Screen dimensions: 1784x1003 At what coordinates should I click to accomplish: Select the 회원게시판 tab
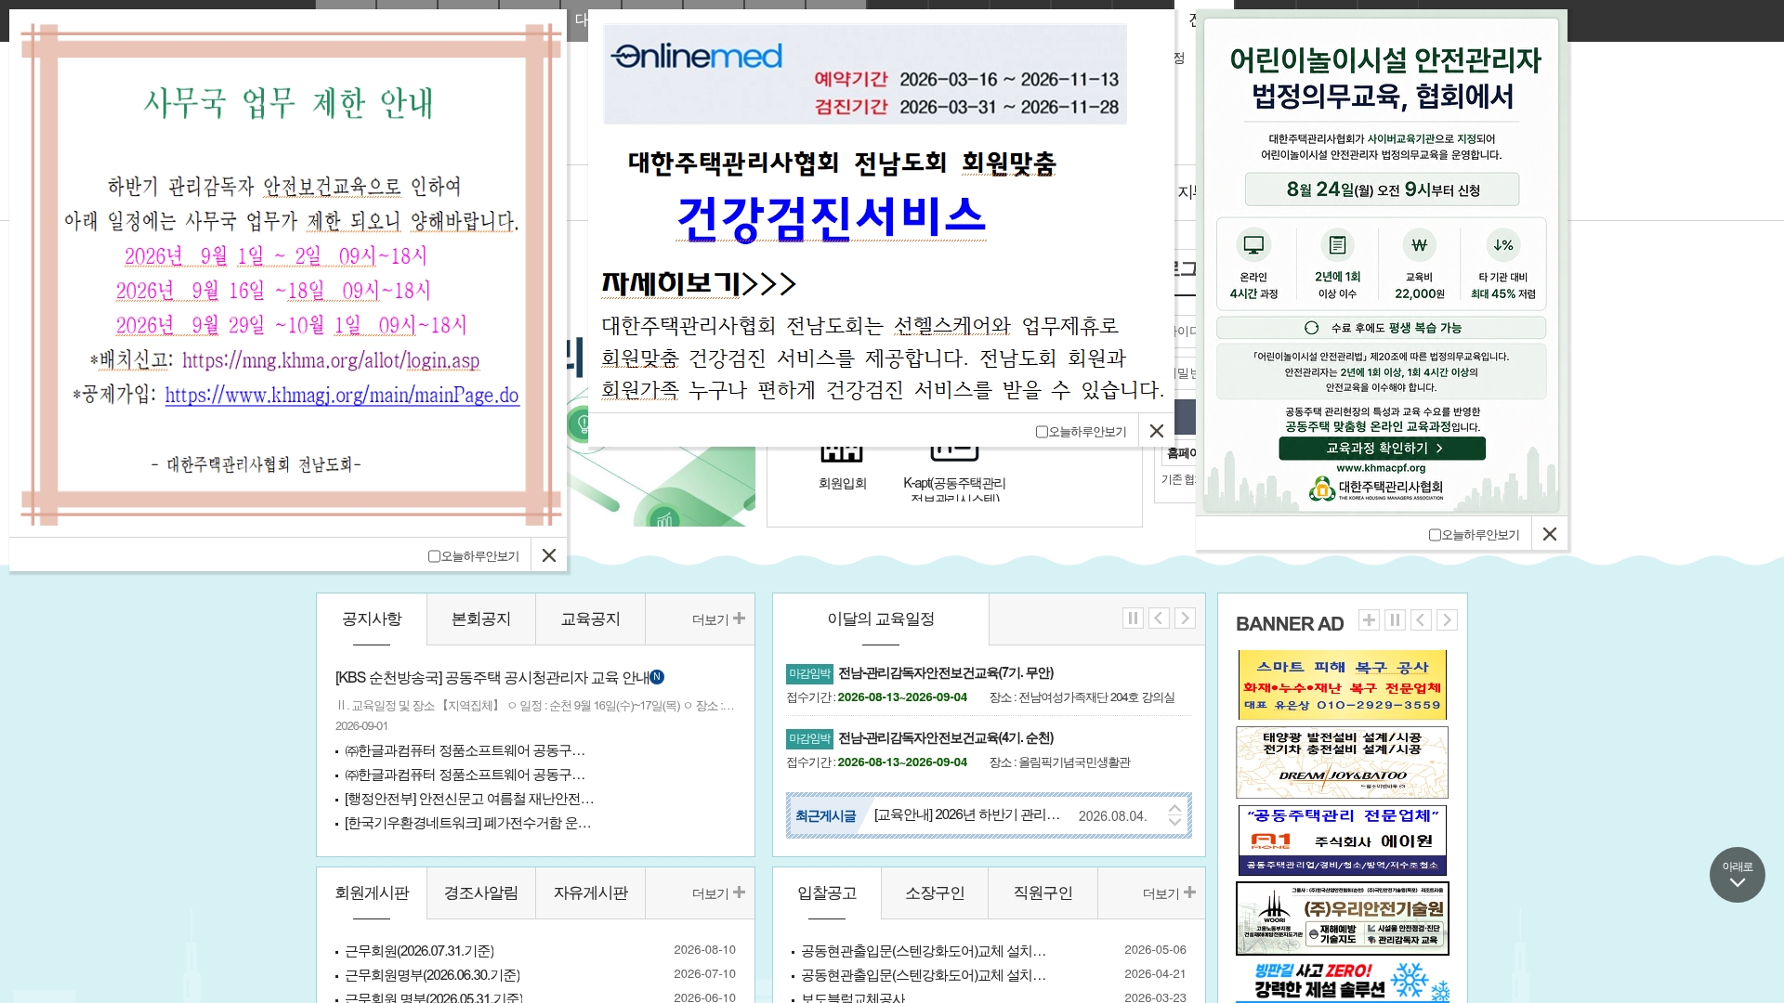[x=372, y=893]
